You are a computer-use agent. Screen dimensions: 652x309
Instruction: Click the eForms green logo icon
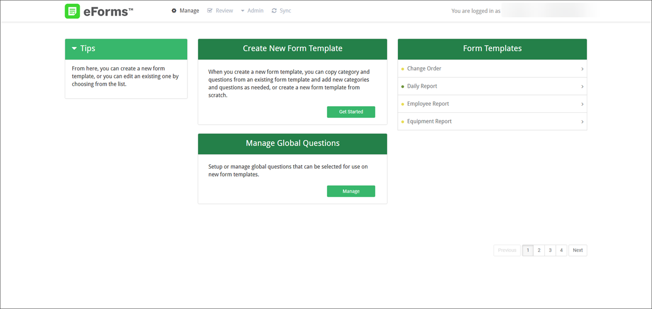click(x=72, y=11)
